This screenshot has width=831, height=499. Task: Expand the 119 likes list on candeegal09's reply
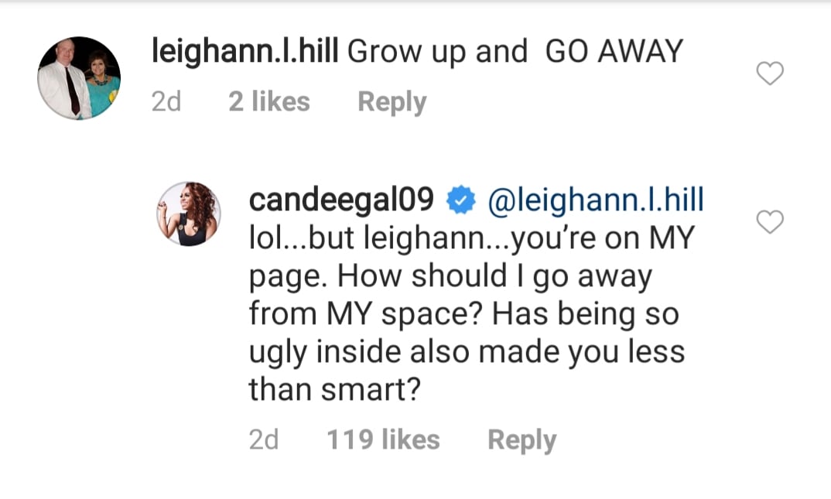[x=385, y=439]
